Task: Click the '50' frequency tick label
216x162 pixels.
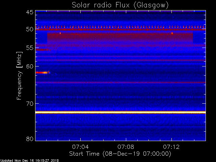Action: pos(30,29)
